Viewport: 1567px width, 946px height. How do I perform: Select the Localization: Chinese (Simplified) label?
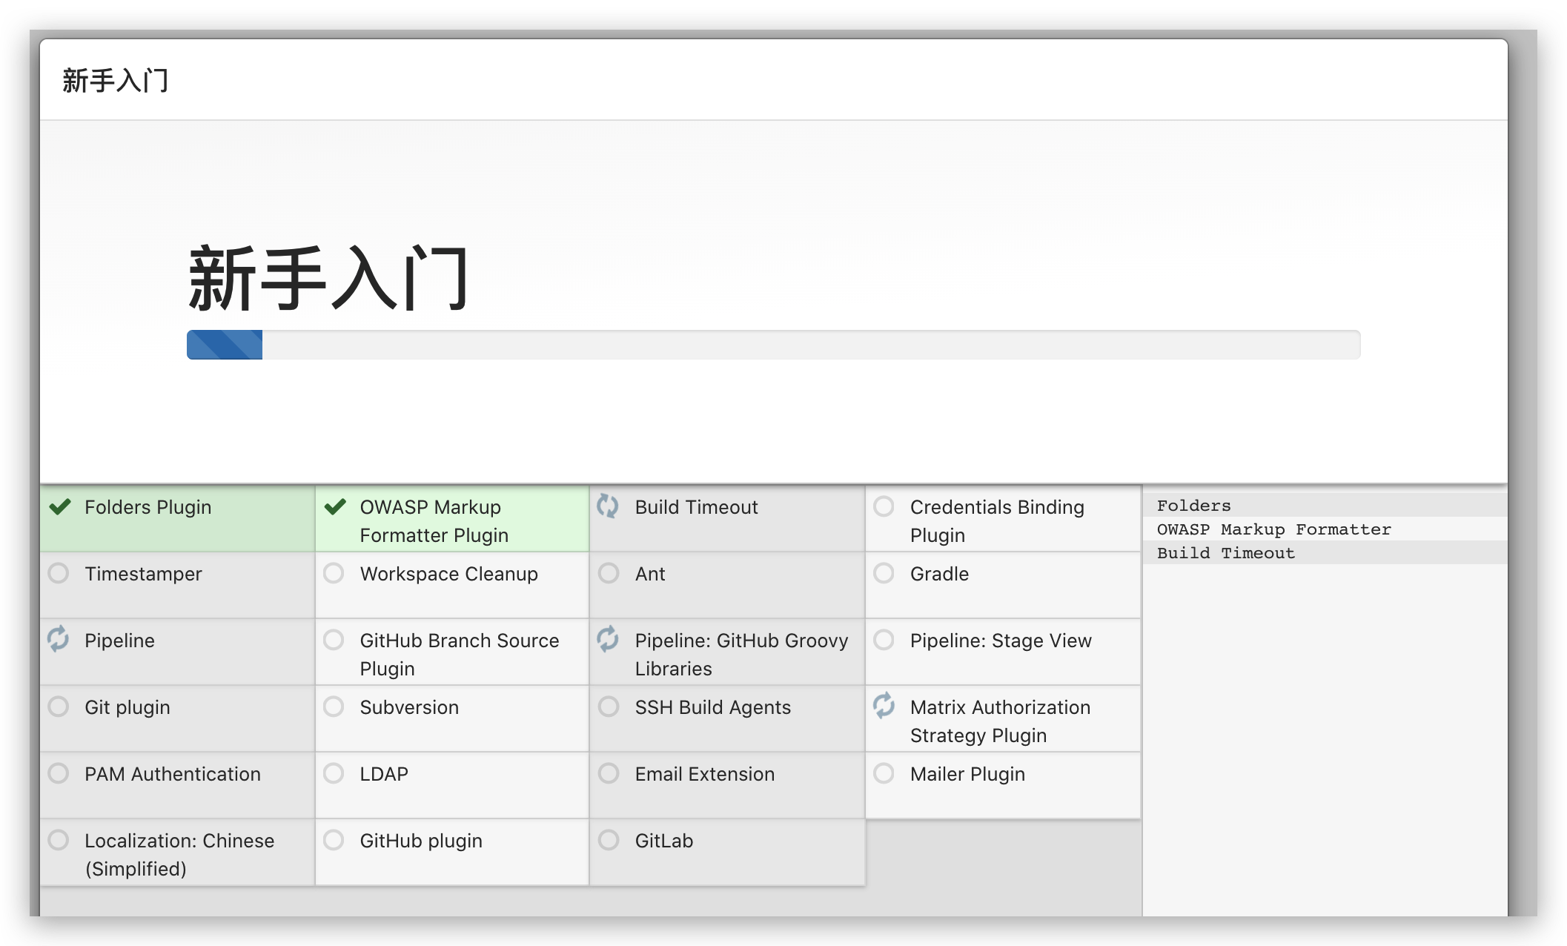click(x=179, y=855)
